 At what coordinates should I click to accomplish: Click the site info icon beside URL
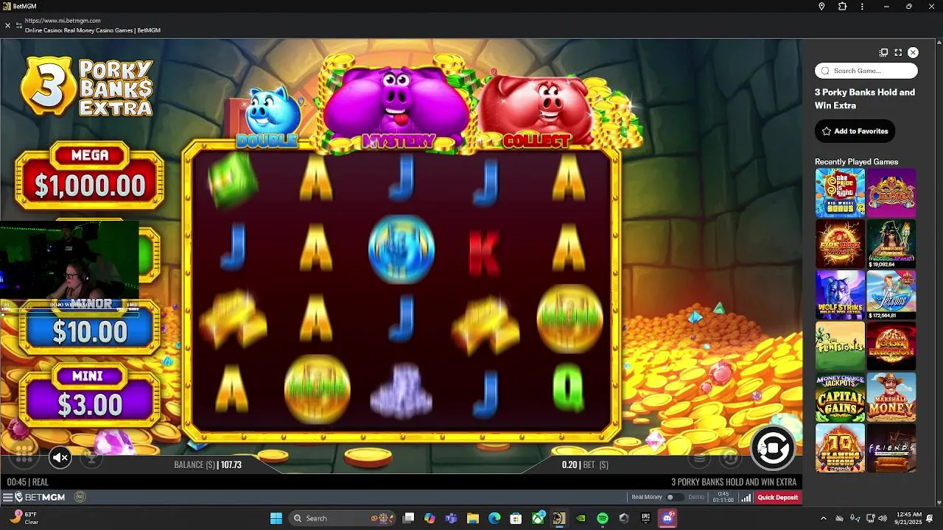(x=19, y=25)
